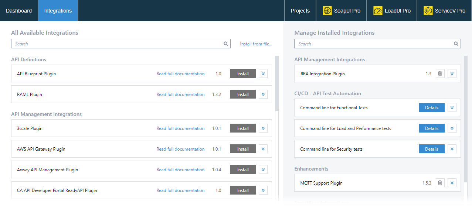Uninstall JIRA Integration Plugin using trash icon
The height and width of the screenshot is (206, 472).
coord(440,73)
